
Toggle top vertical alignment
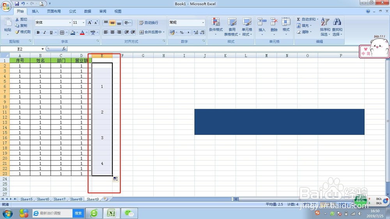click(106, 23)
